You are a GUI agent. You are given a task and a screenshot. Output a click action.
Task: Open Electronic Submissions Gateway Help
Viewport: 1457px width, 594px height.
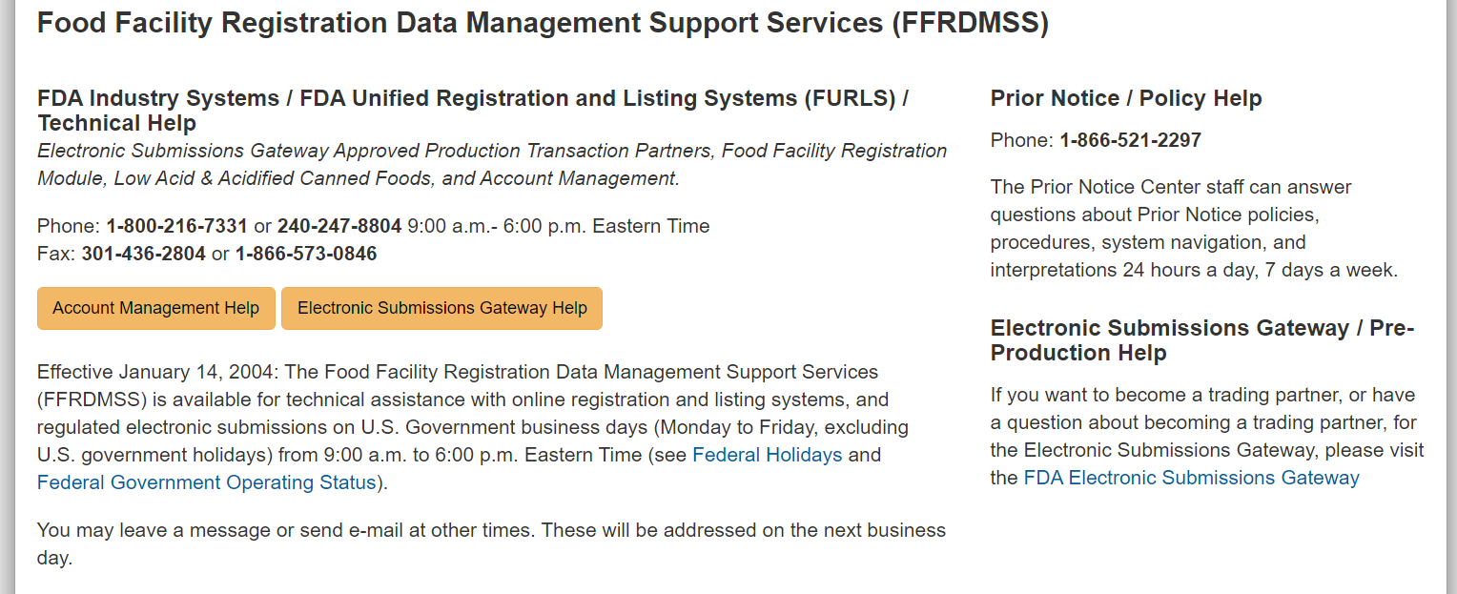click(441, 308)
